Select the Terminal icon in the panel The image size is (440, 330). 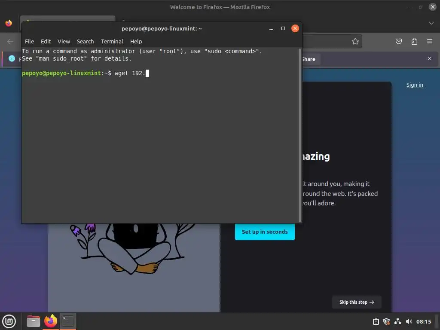pos(68,321)
